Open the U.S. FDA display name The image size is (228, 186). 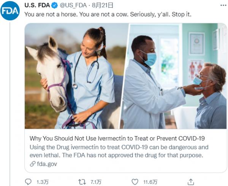click(37, 5)
